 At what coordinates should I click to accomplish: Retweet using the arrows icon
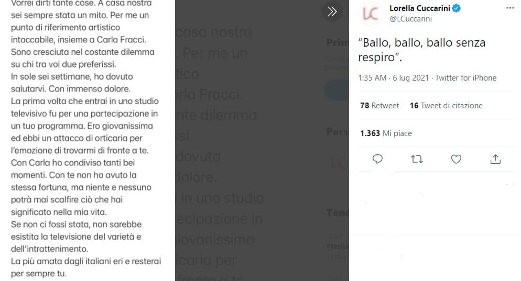pyautogui.click(x=417, y=159)
